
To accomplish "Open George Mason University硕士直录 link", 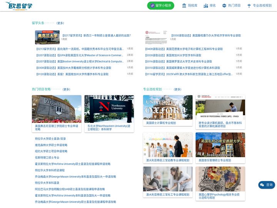I will pos(75,202).
